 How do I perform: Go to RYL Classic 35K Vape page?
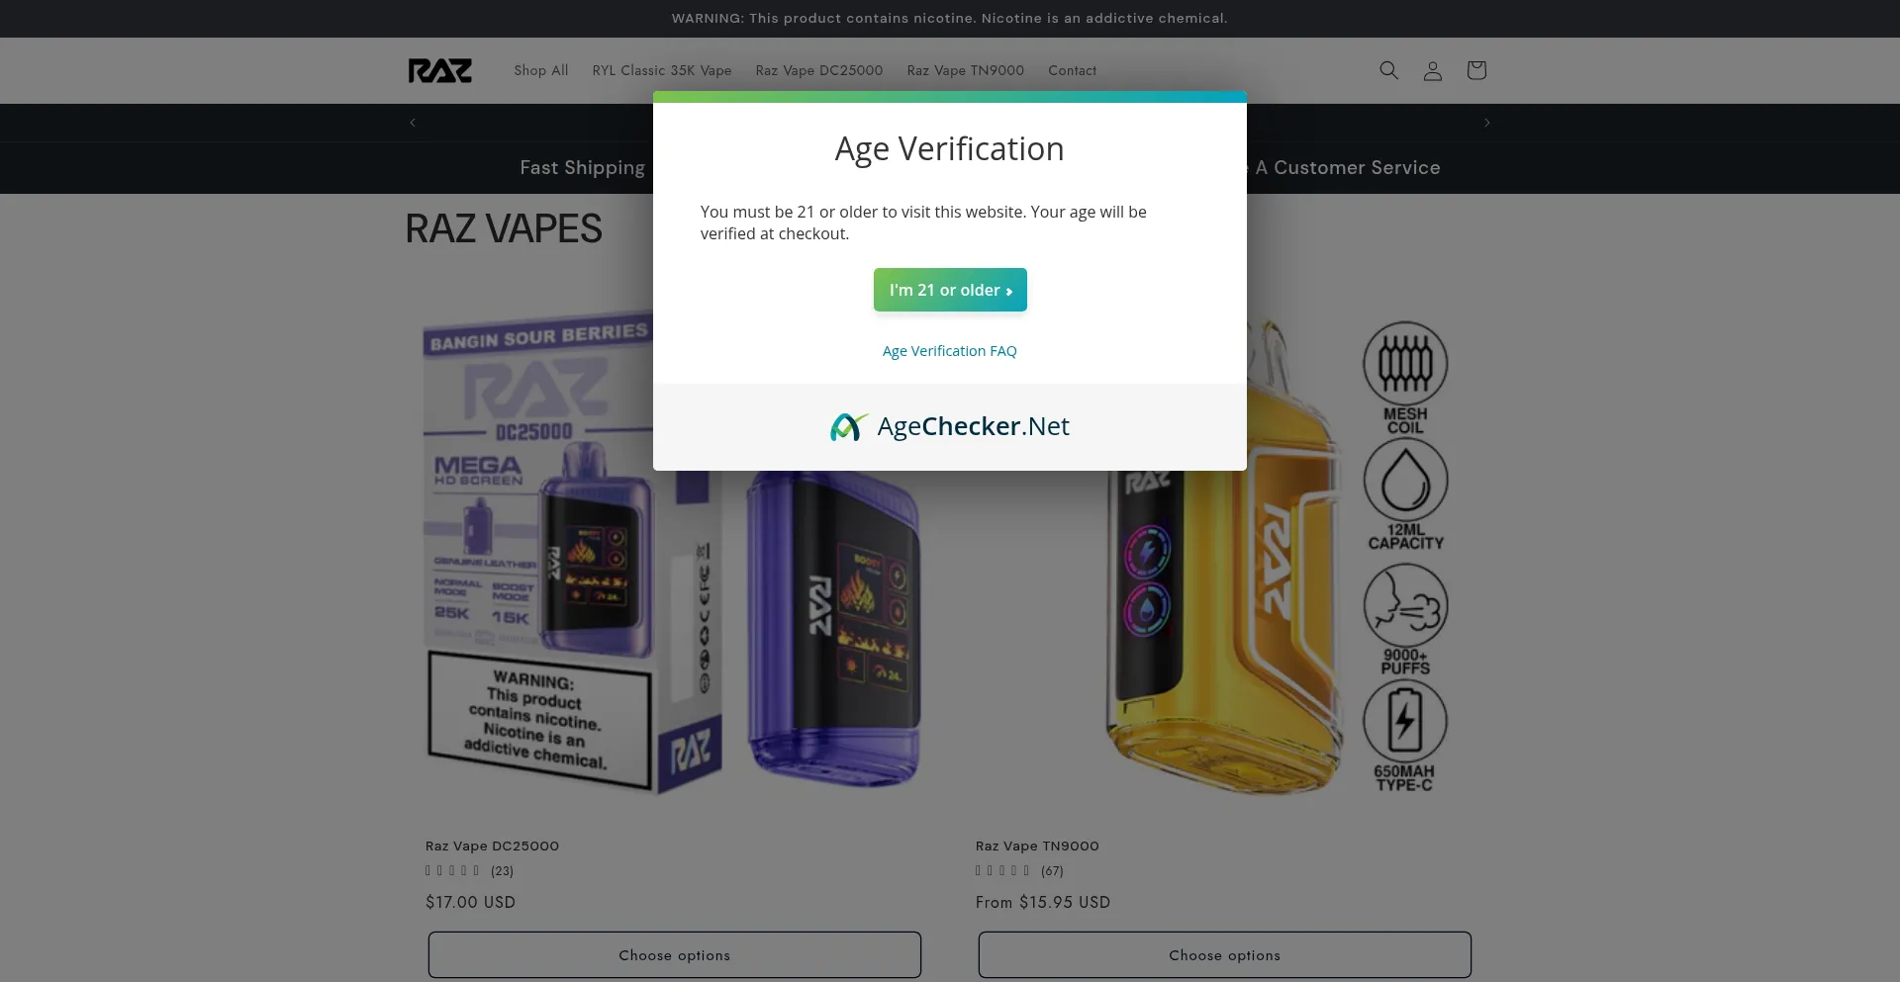(x=661, y=70)
